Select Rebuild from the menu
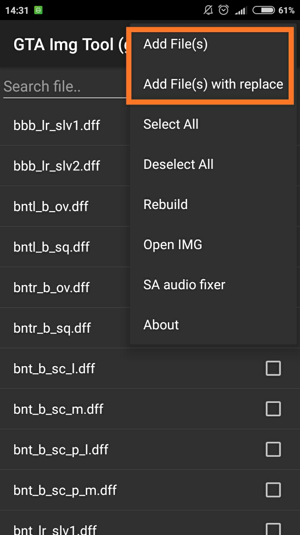The image size is (300, 535). 213,204
